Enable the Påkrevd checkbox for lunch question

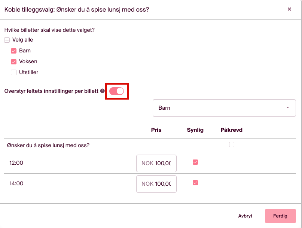point(232,145)
